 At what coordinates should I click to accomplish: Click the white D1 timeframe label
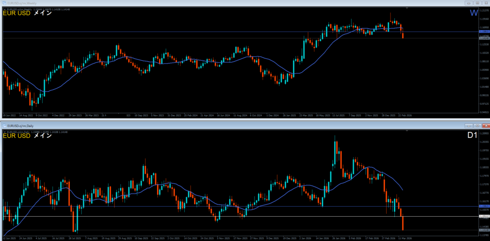pos(472,135)
